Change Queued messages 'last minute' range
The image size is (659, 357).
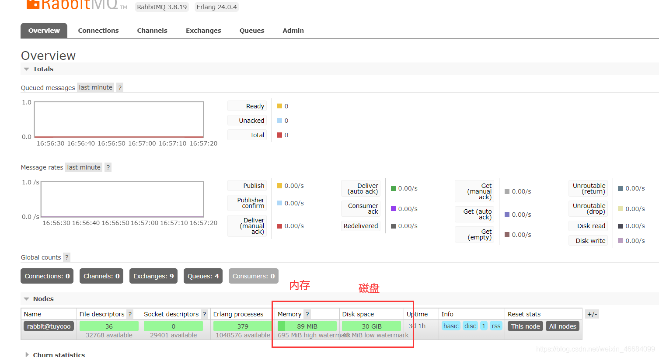pos(95,87)
